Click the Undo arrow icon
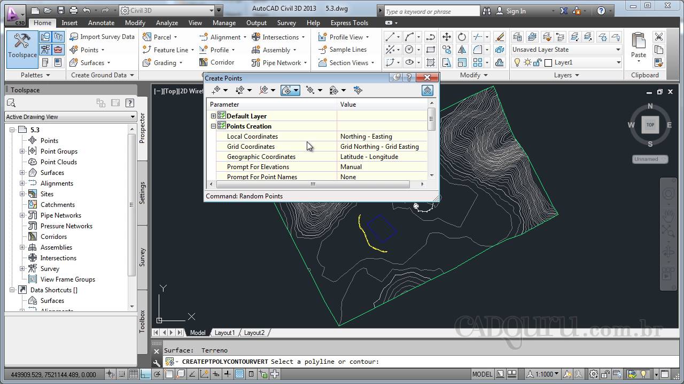The image size is (684, 384). [x=87, y=10]
